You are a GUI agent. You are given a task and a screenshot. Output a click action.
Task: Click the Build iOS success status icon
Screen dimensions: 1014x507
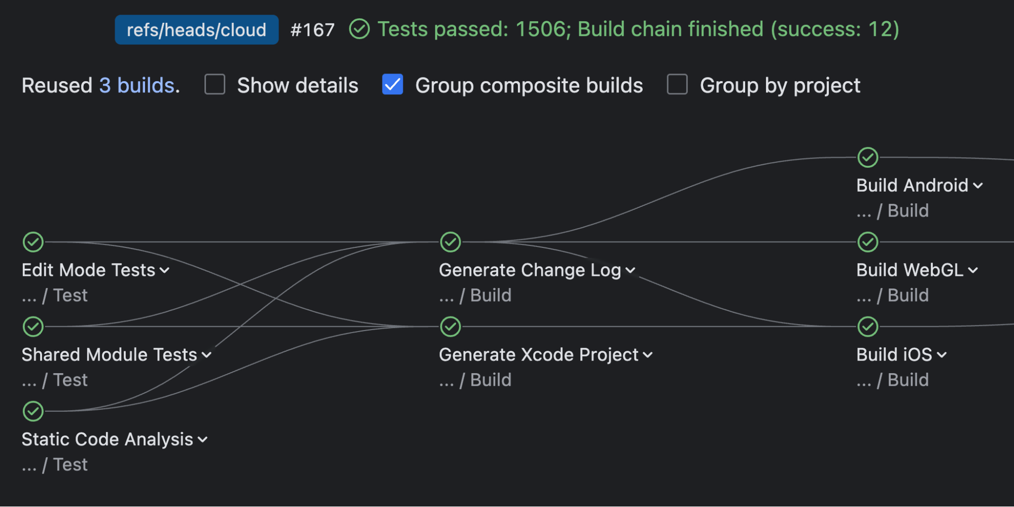868,327
